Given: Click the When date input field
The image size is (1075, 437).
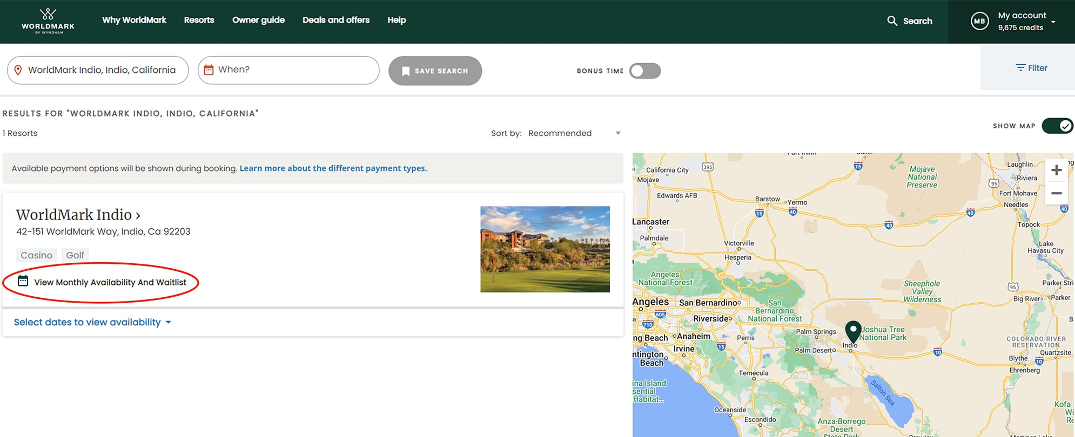Looking at the screenshot, I should [x=294, y=70].
